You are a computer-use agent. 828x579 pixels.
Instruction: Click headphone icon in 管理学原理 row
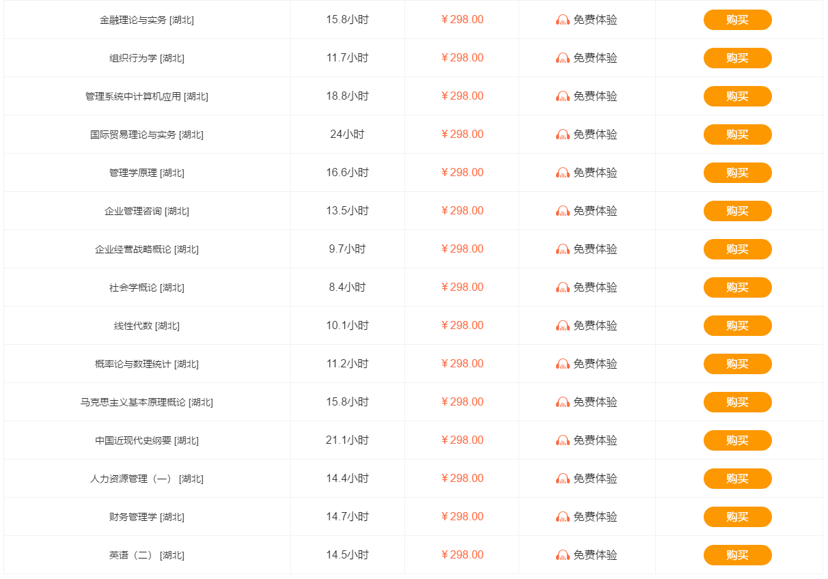coord(562,173)
